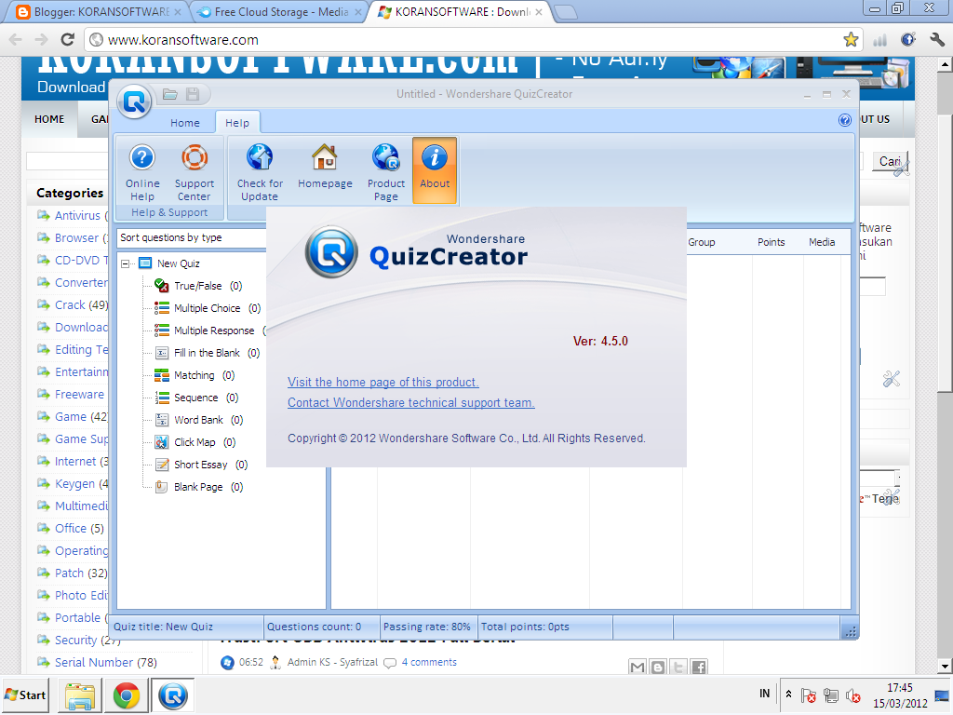This screenshot has height=715, width=953.
Task: Show hidden system tray icons
Action: [788, 694]
